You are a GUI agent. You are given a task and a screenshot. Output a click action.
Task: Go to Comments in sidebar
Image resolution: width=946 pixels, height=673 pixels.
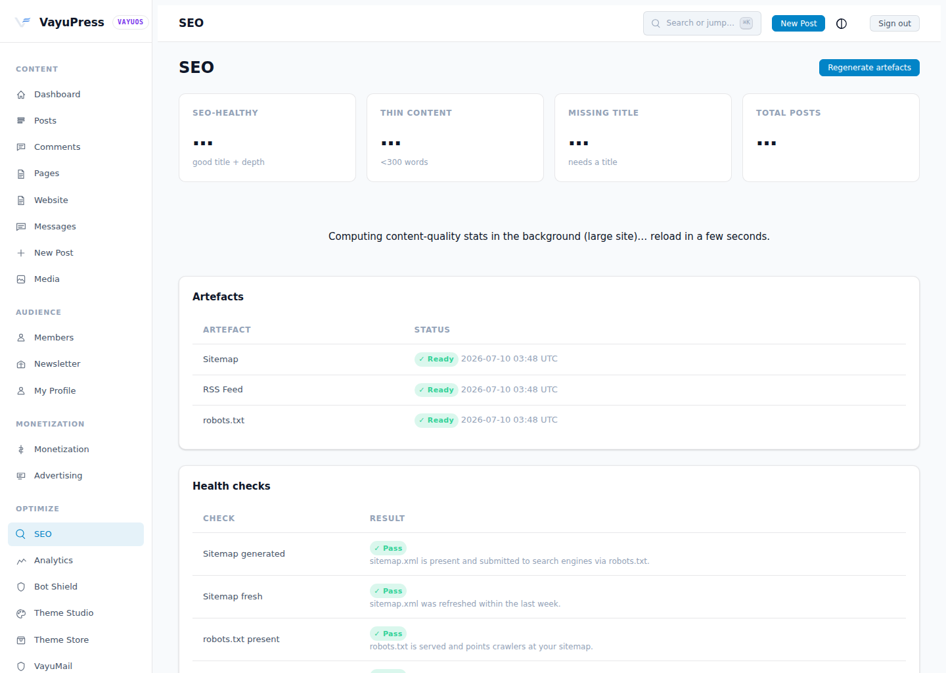(76, 147)
